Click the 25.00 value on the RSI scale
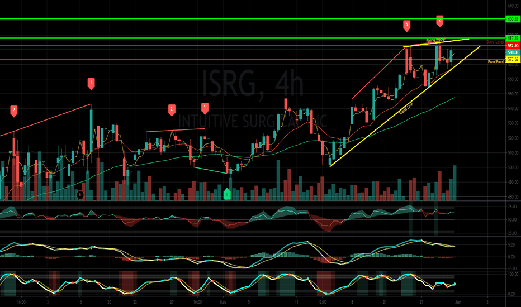 pyautogui.click(x=513, y=233)
